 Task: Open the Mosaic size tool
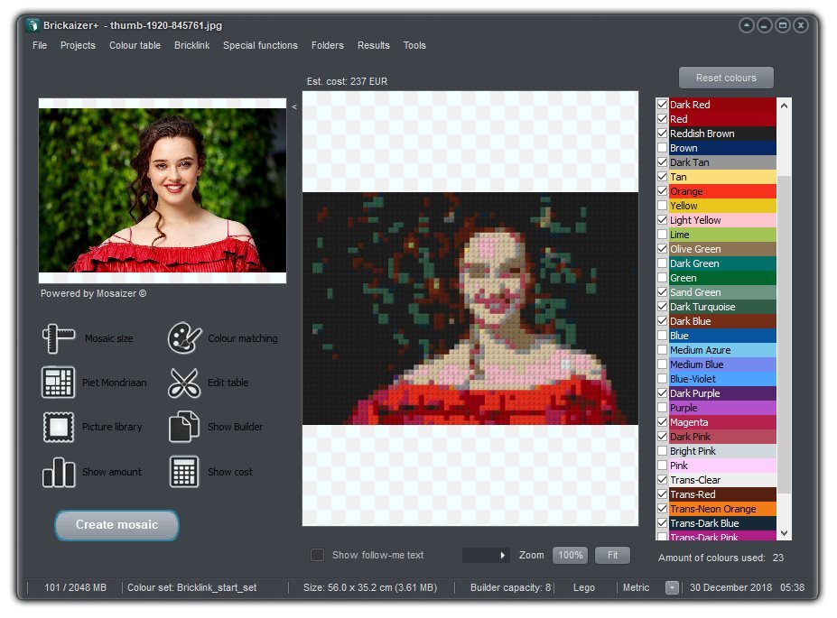click(59, 338)
